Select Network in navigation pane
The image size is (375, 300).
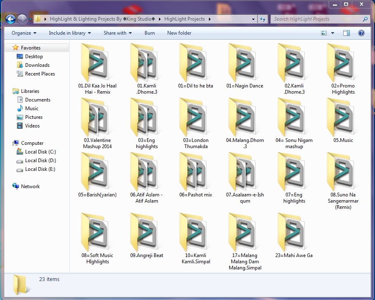30,187
